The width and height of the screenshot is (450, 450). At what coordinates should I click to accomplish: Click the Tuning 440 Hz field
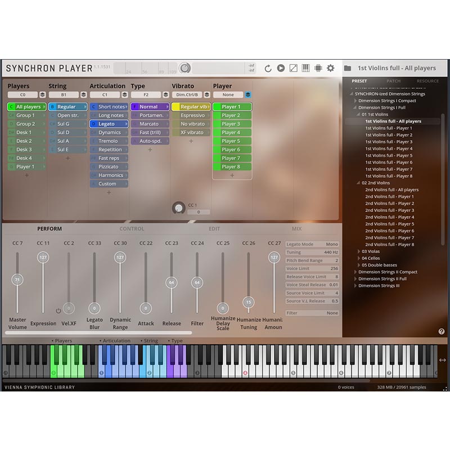point(312,252)
